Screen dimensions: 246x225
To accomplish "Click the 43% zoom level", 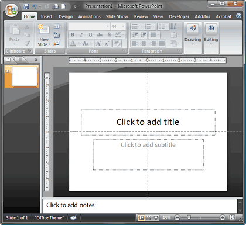I will tap(166, 218).
